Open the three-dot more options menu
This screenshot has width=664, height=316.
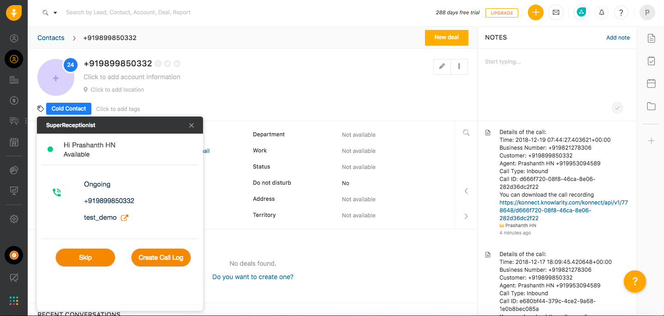click(459, 66)
